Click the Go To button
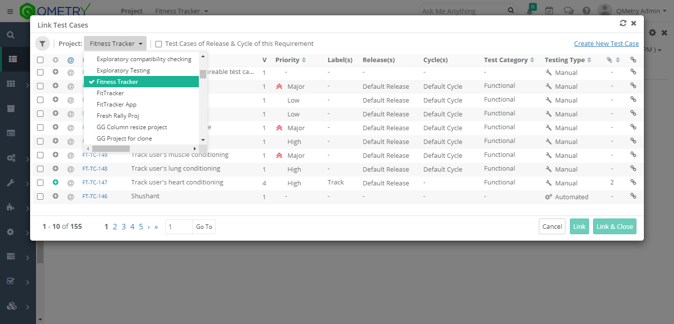Image resolution: width=674 pixels, height=324 pixels. click(x=204, y=227)
